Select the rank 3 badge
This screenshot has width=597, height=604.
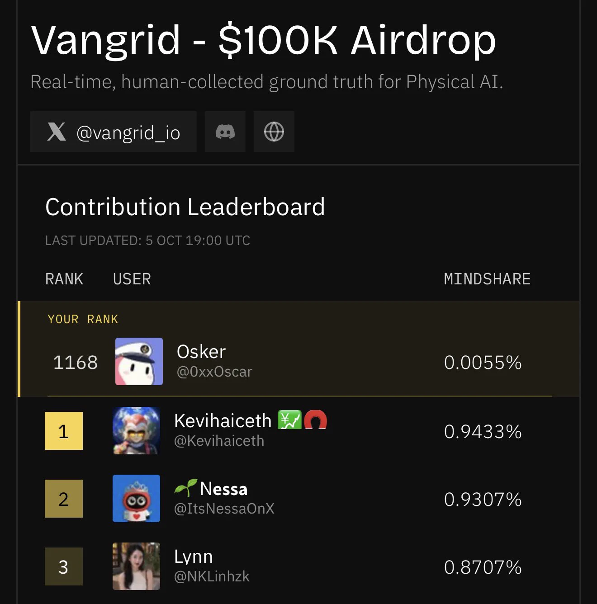[x=64, y=566]
